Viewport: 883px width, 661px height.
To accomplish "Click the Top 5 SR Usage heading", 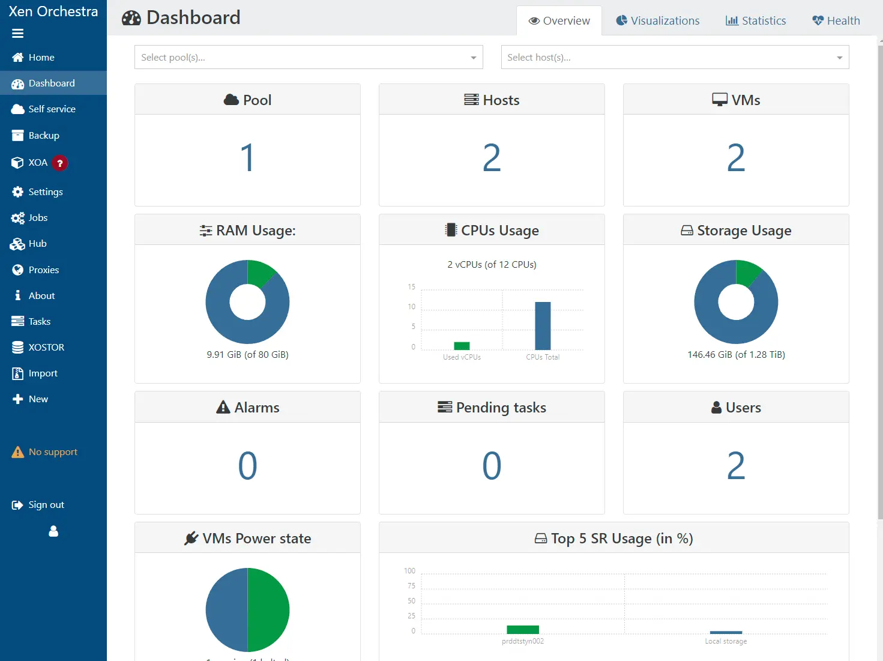I will [614, 539].
